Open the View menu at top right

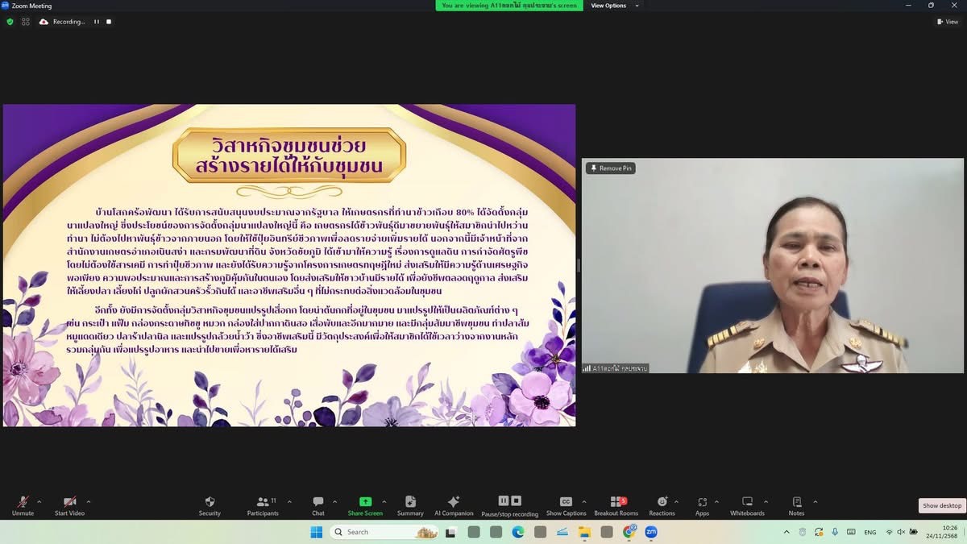coord(947,22)
